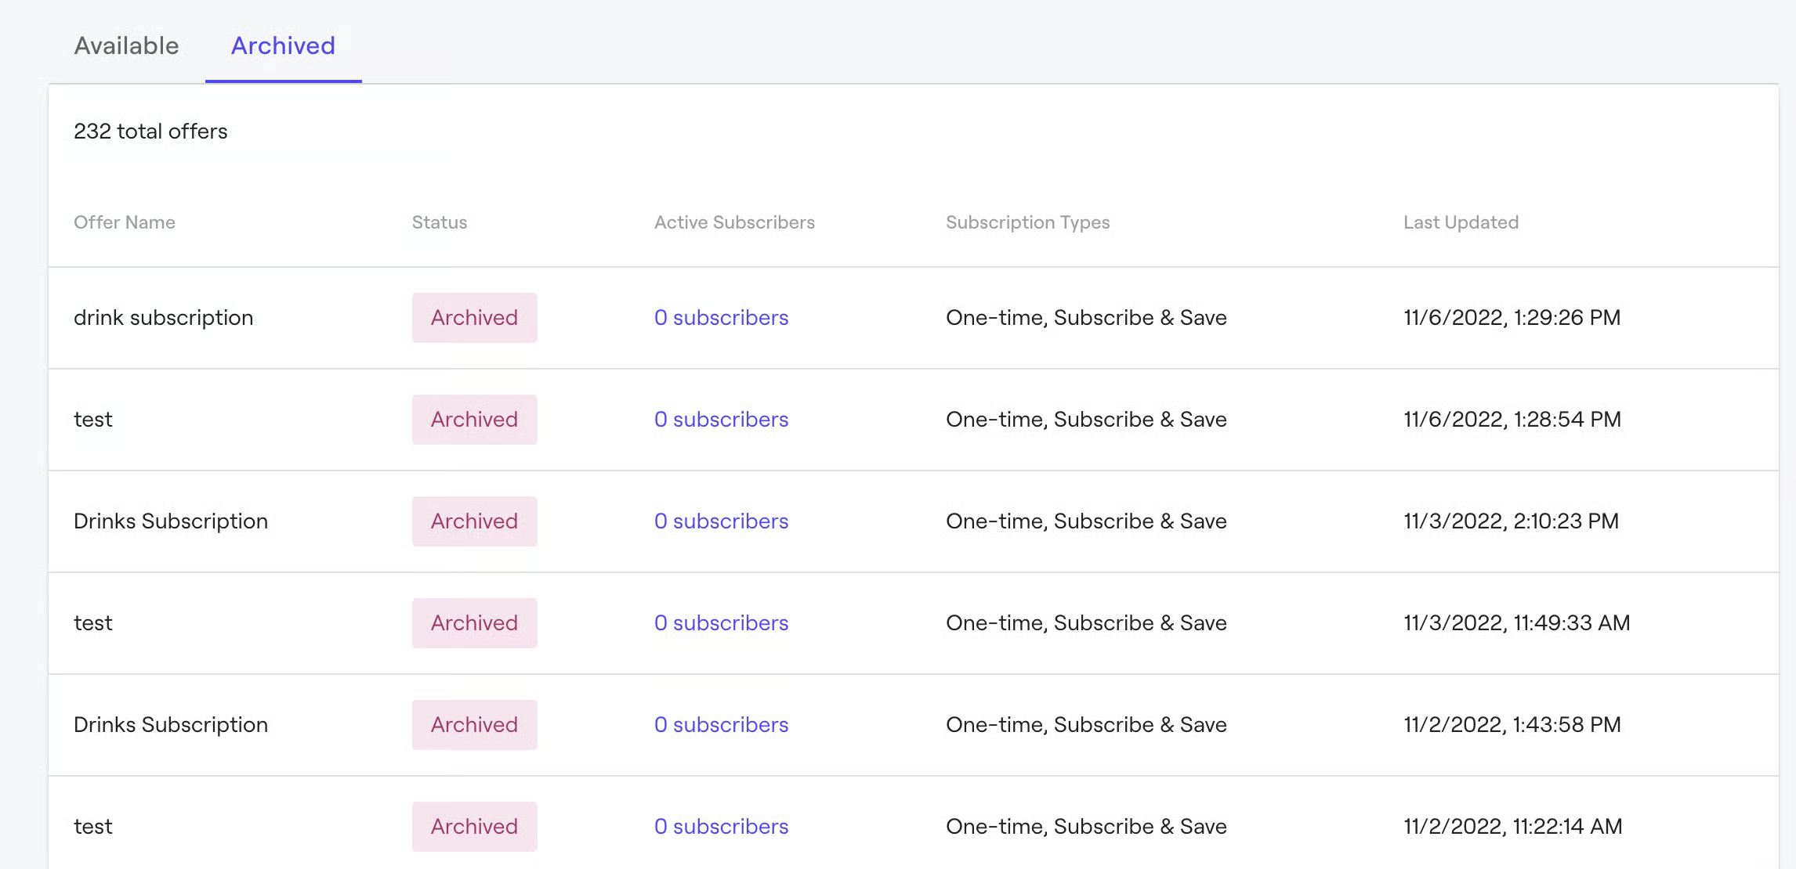Select the Archived tab
Image resolution: width=1796 pixels, height=869 pixels.
click(x=283, y=45)
